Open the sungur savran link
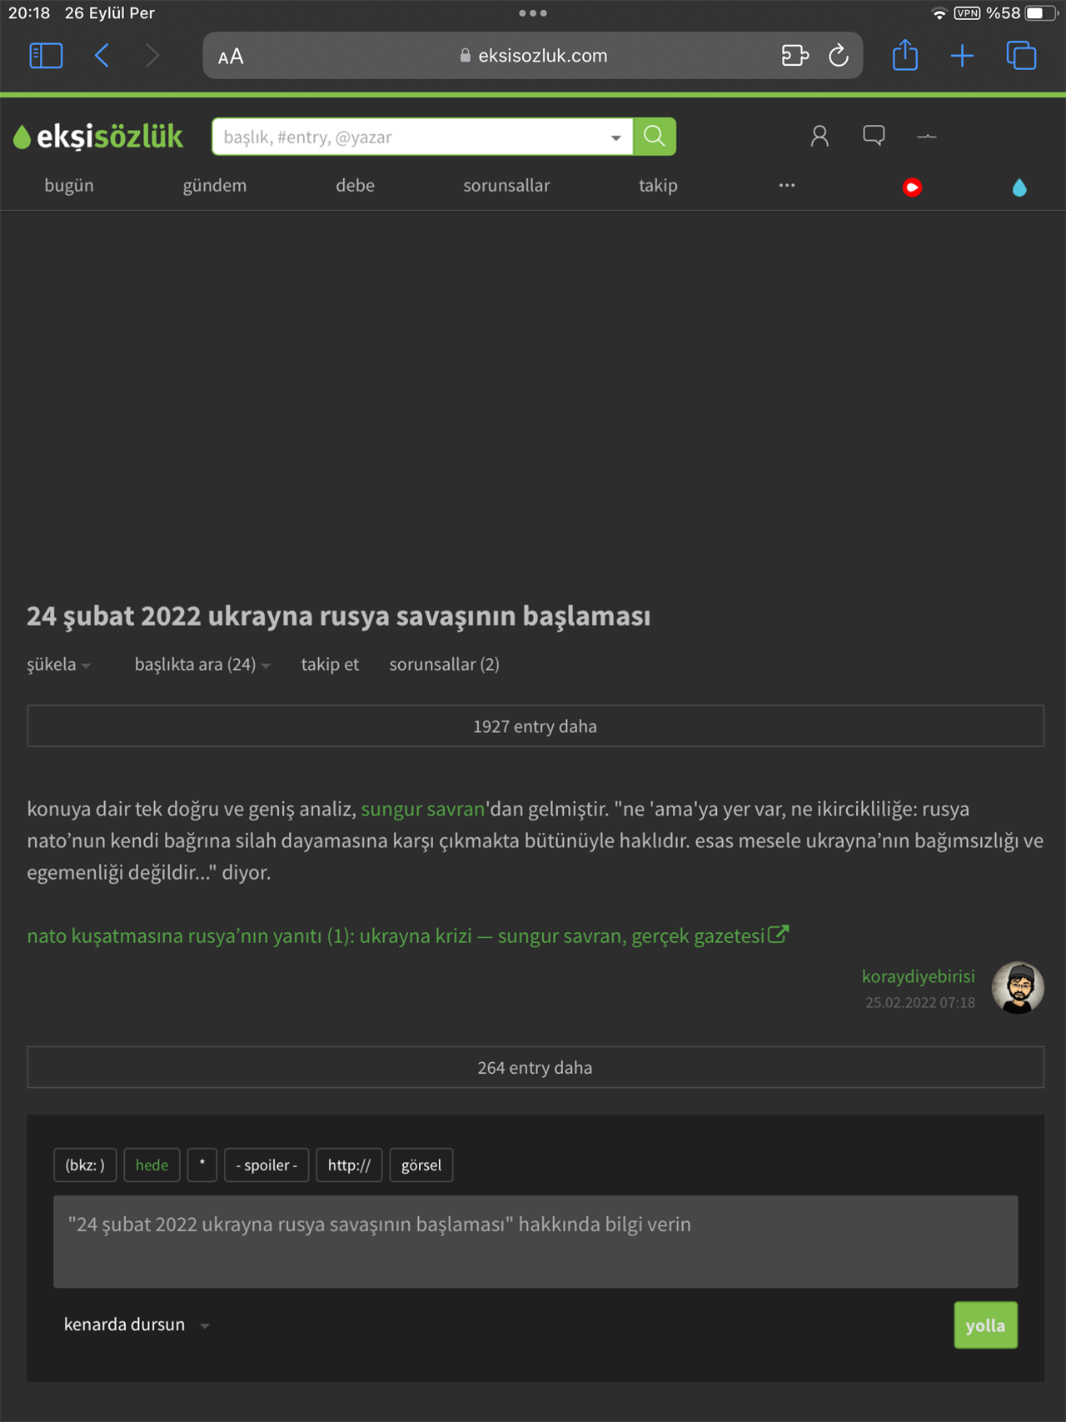 click(x=422, y=809)
